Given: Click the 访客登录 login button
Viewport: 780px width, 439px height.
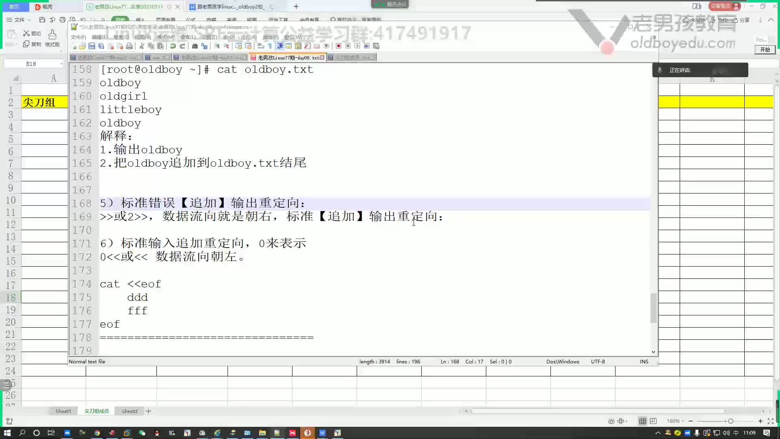Looking at the screenshot, I should tap(726, 6).
